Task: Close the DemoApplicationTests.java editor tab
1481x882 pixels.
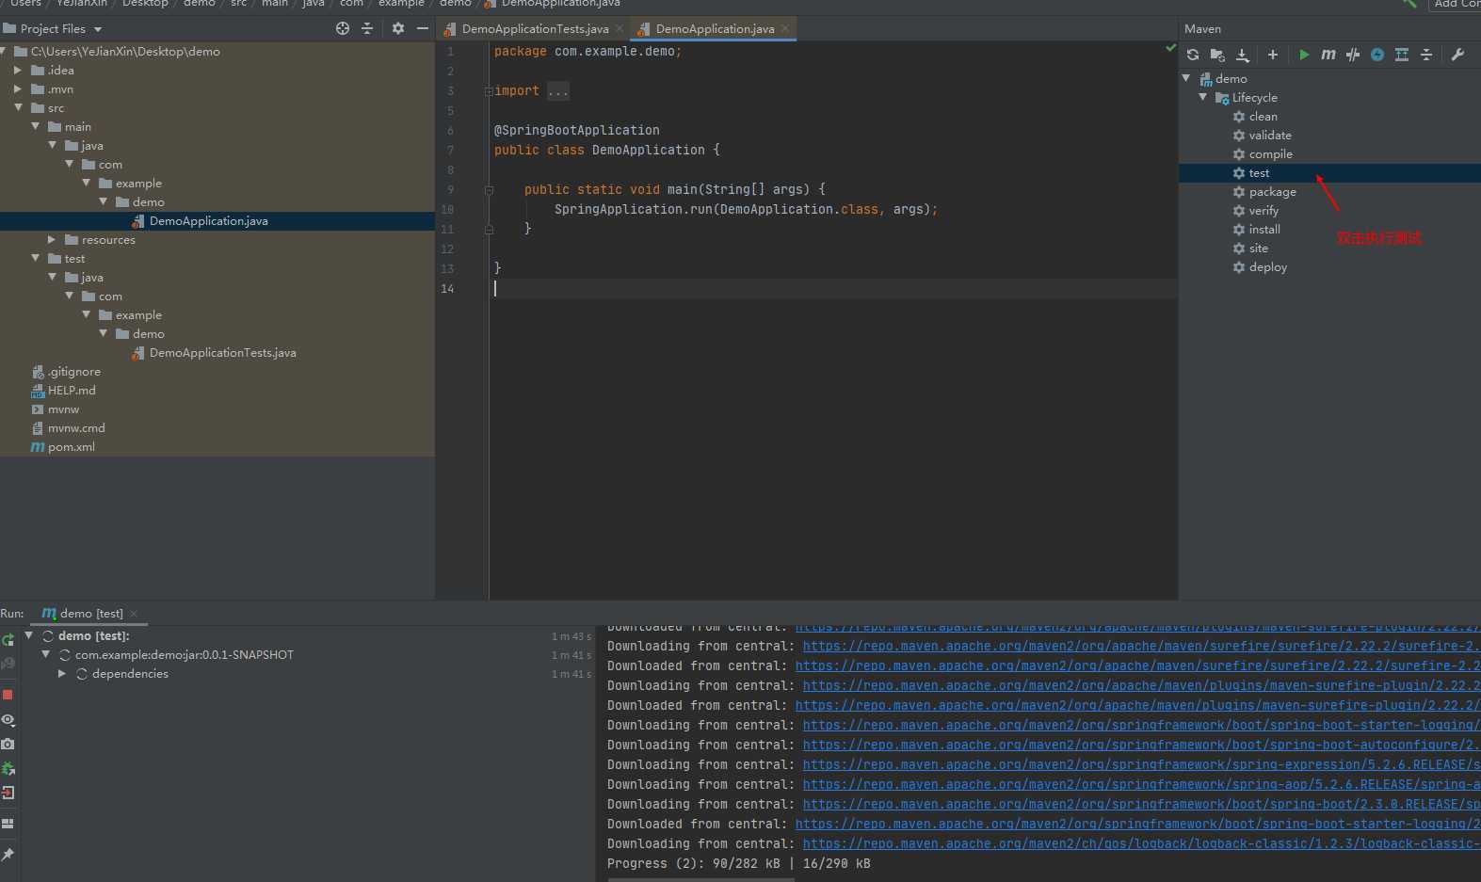Action: point(619,29)
